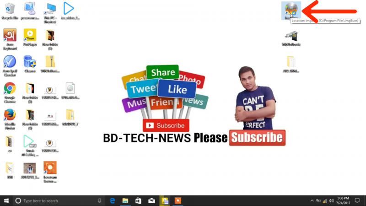Select the iMac-style monitor desktop icon
Image resolution: width=366 pixels, height=206 pixels.
tap(30, 11)
